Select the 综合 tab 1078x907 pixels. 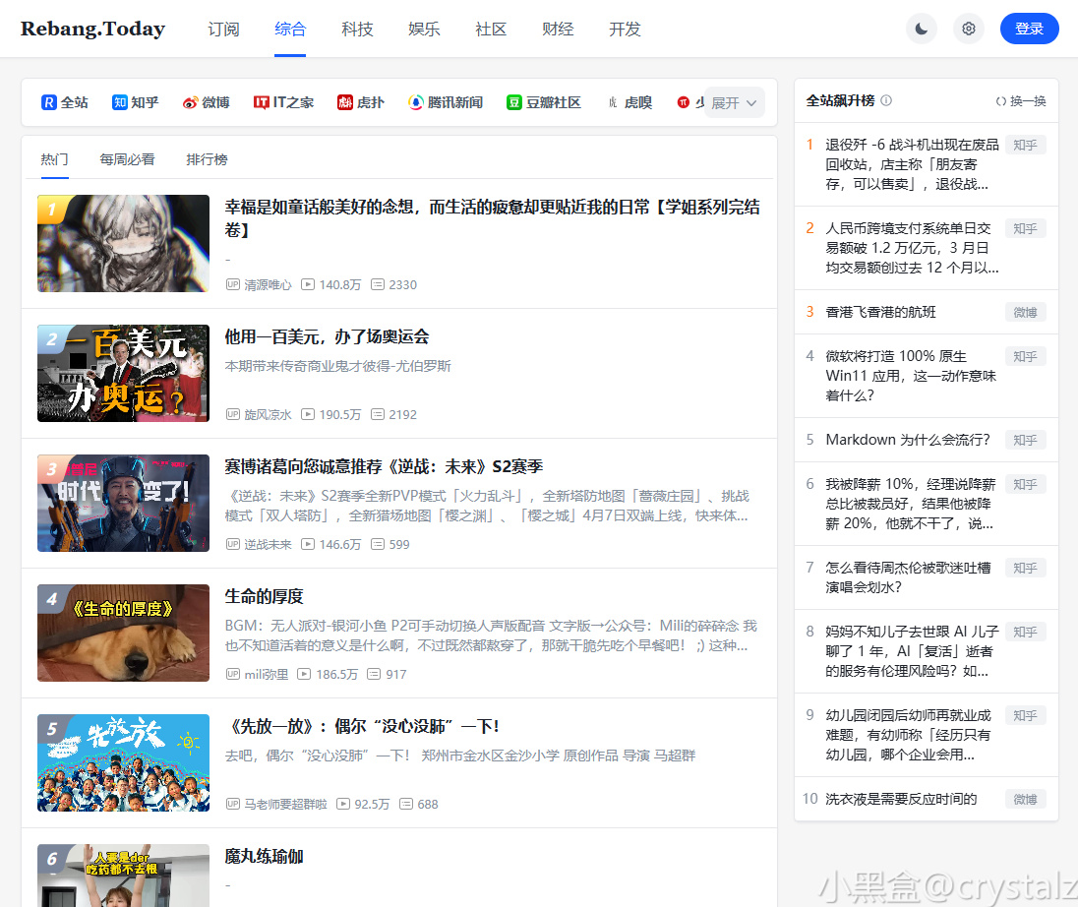(290, 29)
